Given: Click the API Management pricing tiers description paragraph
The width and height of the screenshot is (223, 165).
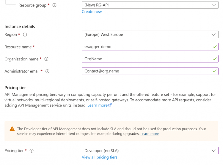Looking at the screenshot, I should tap(110, 100).
